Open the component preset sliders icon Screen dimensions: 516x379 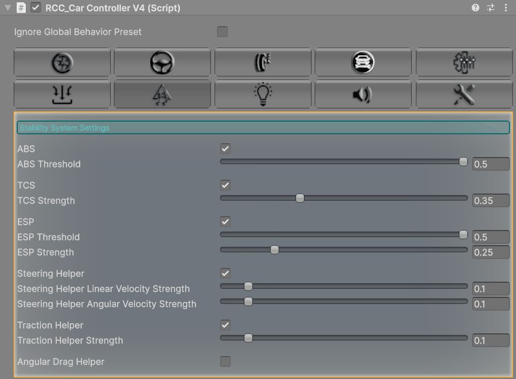tap(491, 8)
